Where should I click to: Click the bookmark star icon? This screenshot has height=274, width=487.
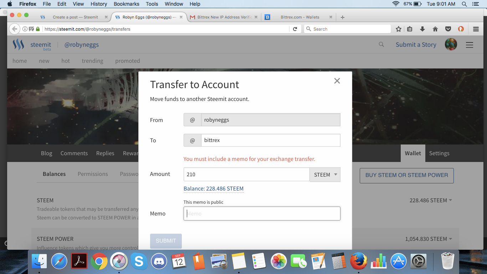point(399,29)
